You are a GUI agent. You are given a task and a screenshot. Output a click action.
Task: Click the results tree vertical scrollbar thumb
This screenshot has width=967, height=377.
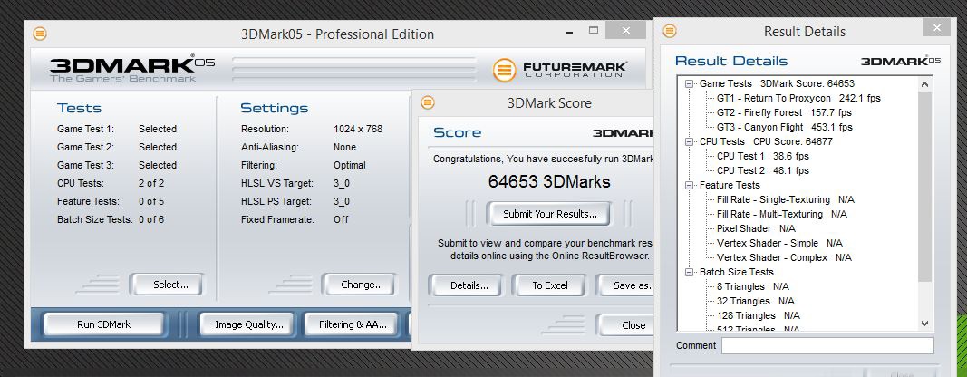click(923, 187)
